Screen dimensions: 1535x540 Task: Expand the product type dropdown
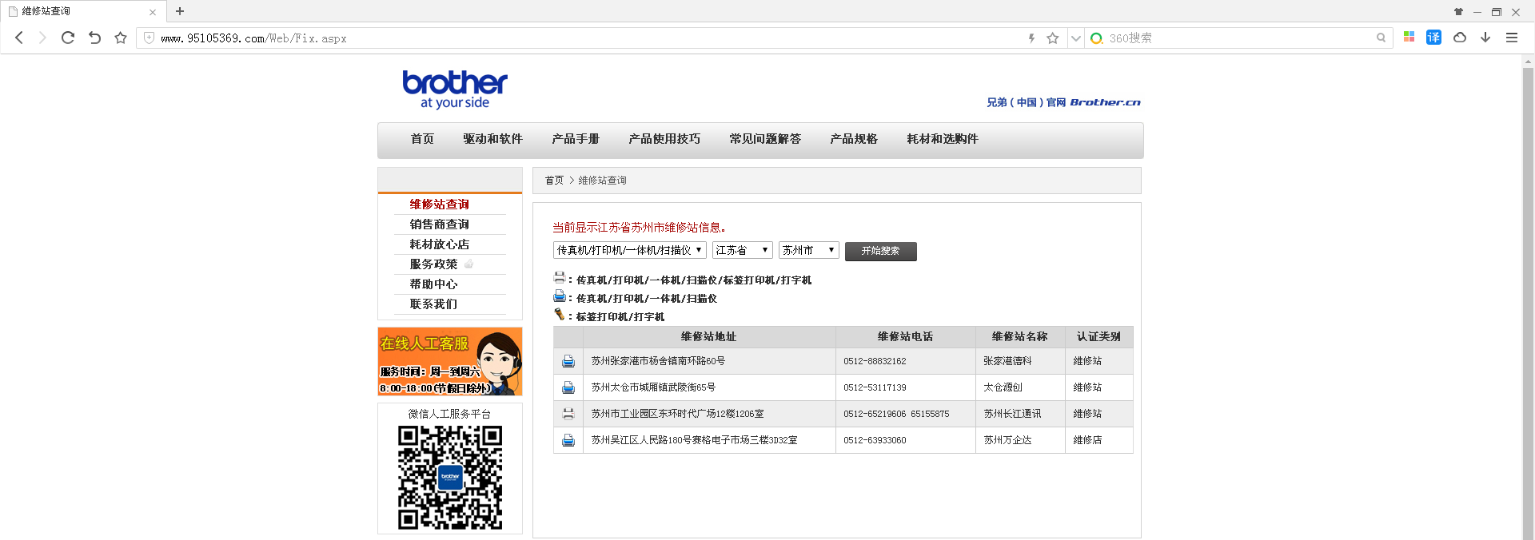[x=630, y=250]
